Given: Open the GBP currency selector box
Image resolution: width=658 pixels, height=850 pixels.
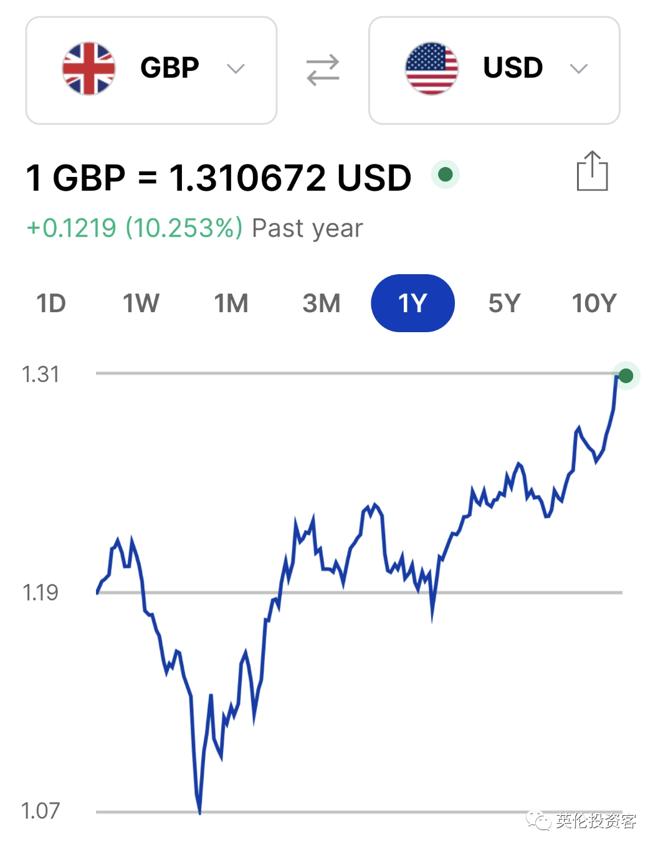Looking at the screenshot, I should point(151,70).
